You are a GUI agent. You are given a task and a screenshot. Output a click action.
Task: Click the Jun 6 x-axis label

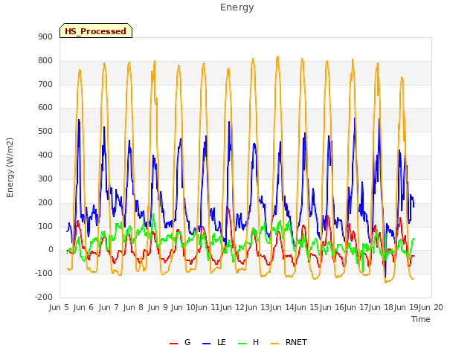(83, 307)
